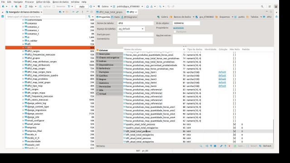
Task: Open active connection Galera dropdown
Action: [x=111, y=6]
